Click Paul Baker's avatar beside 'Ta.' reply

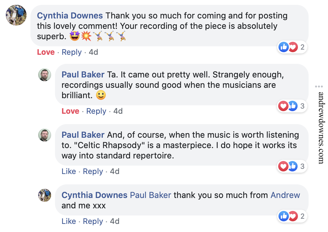click(x=45, y=75)
